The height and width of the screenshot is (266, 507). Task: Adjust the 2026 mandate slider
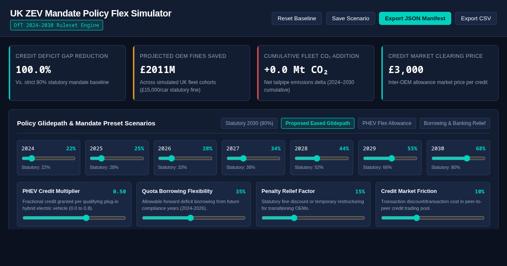point(185,158)
